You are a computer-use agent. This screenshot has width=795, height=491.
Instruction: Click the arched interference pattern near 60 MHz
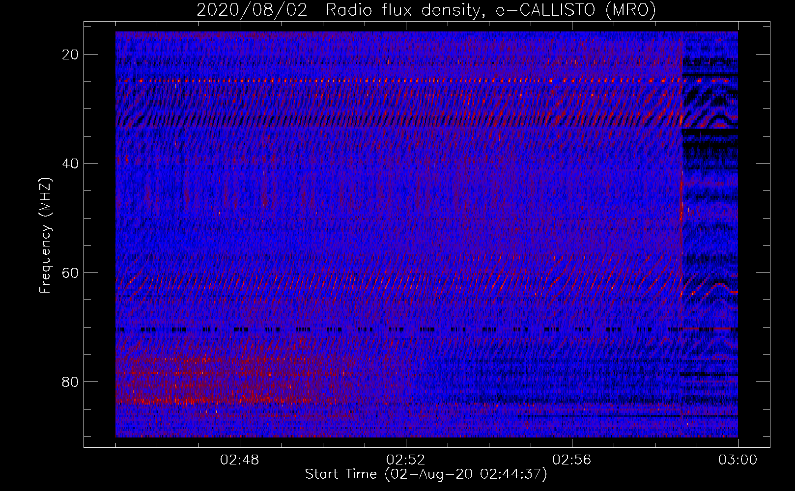point(710,290)
